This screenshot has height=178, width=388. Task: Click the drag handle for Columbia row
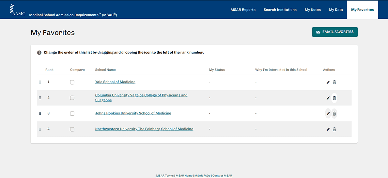[40, 98]
